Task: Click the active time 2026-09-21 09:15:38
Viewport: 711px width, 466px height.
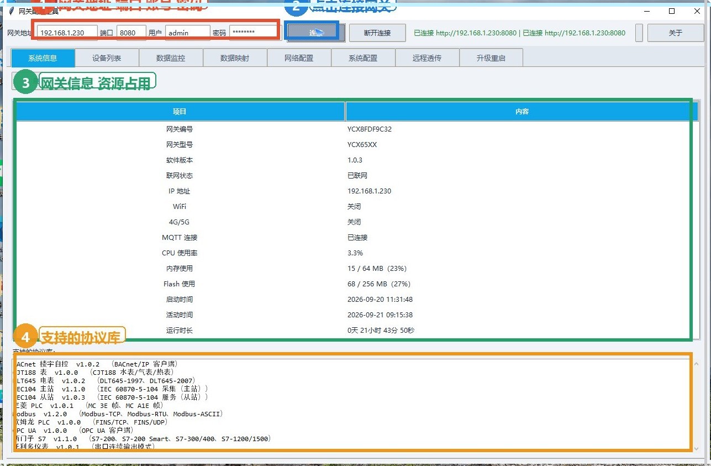Action: [x=380, y=315]
